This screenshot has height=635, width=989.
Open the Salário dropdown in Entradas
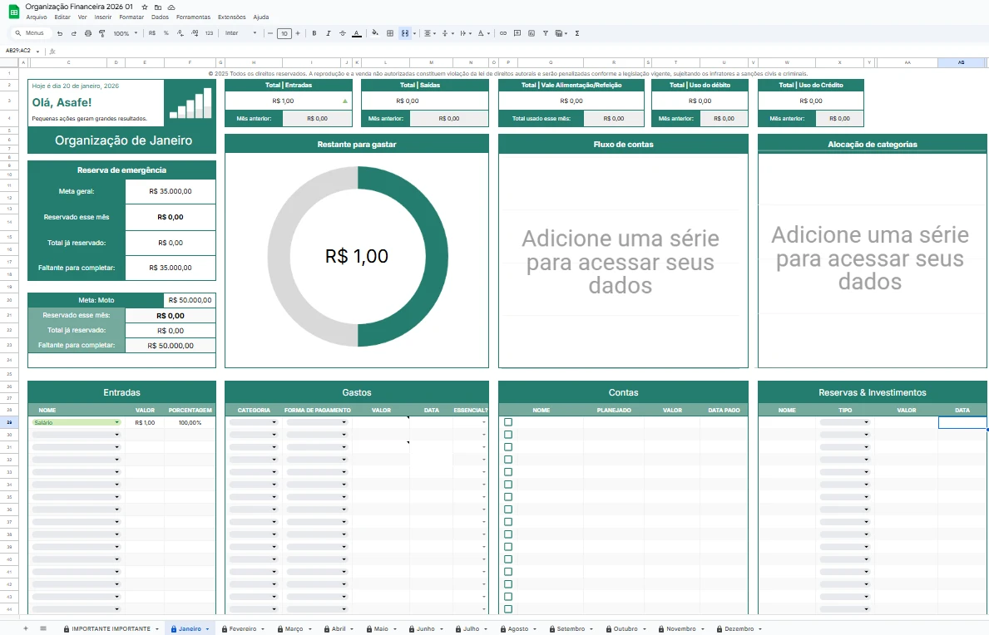pos(116,422)
